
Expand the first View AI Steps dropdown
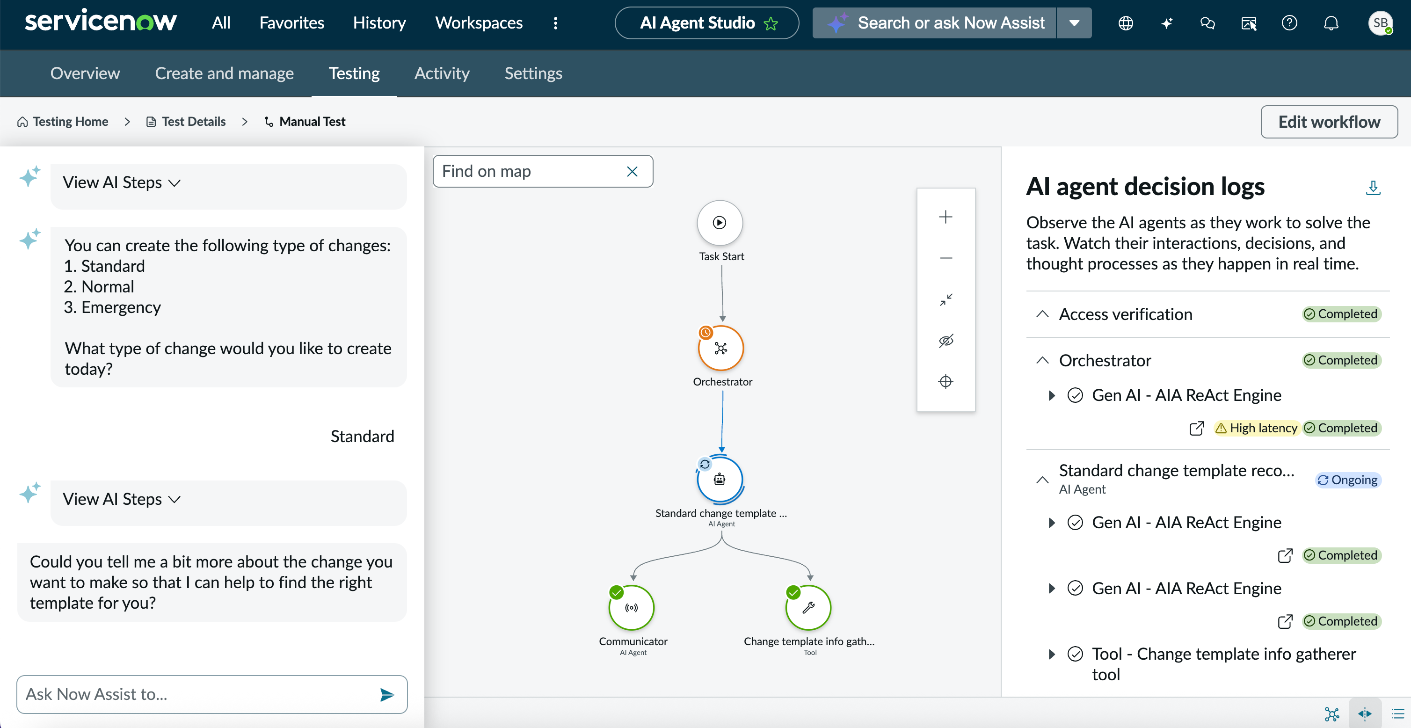coord(122,182)
